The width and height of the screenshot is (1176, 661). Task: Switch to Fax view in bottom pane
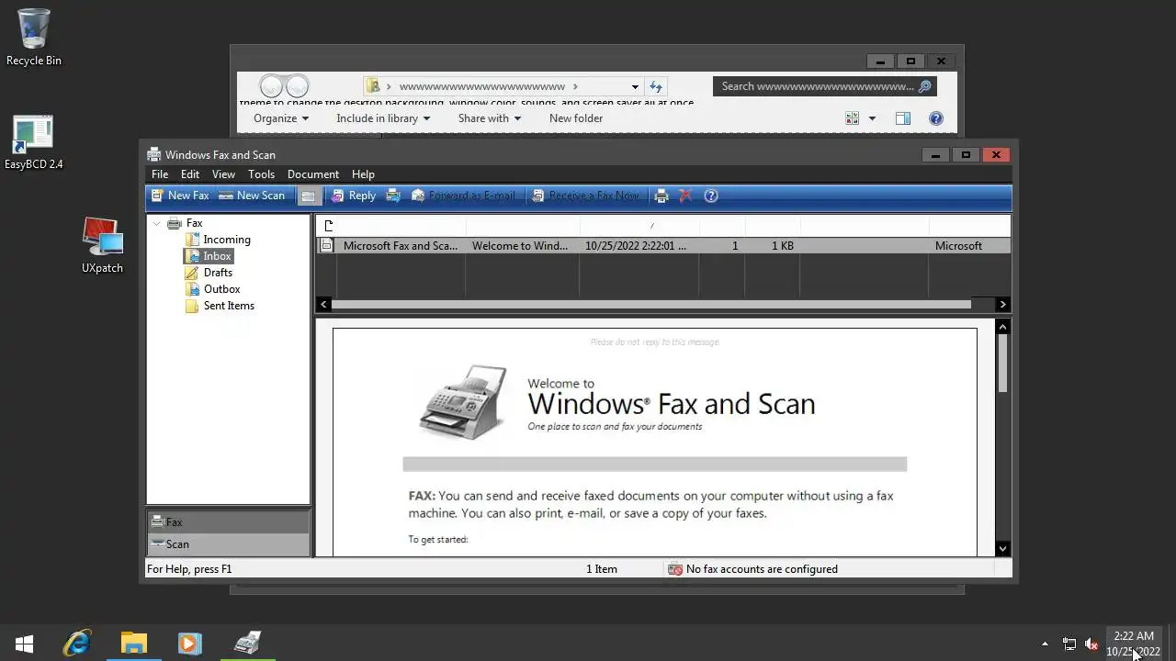228,521
